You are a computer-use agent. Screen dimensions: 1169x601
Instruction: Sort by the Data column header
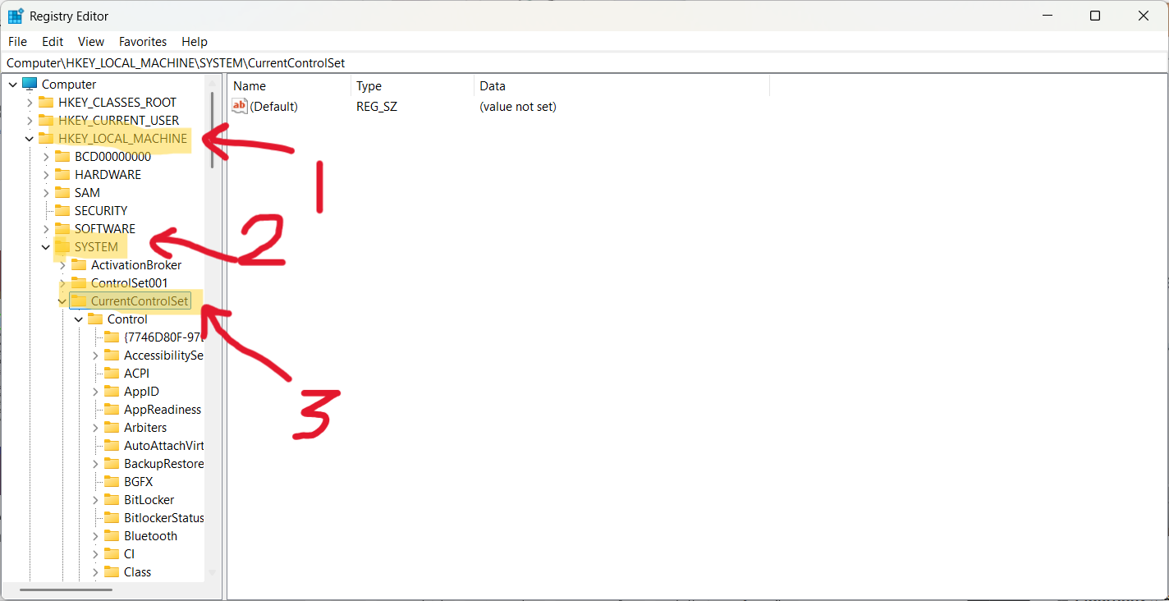(x=621, y=85)
